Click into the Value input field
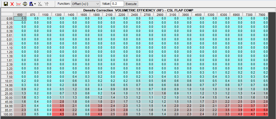Screen dimensions: 276x119 117,4
